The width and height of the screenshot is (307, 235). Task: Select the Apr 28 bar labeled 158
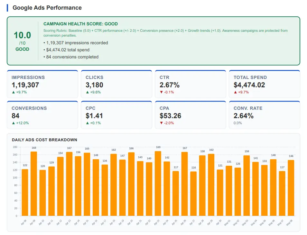[202, 186]
